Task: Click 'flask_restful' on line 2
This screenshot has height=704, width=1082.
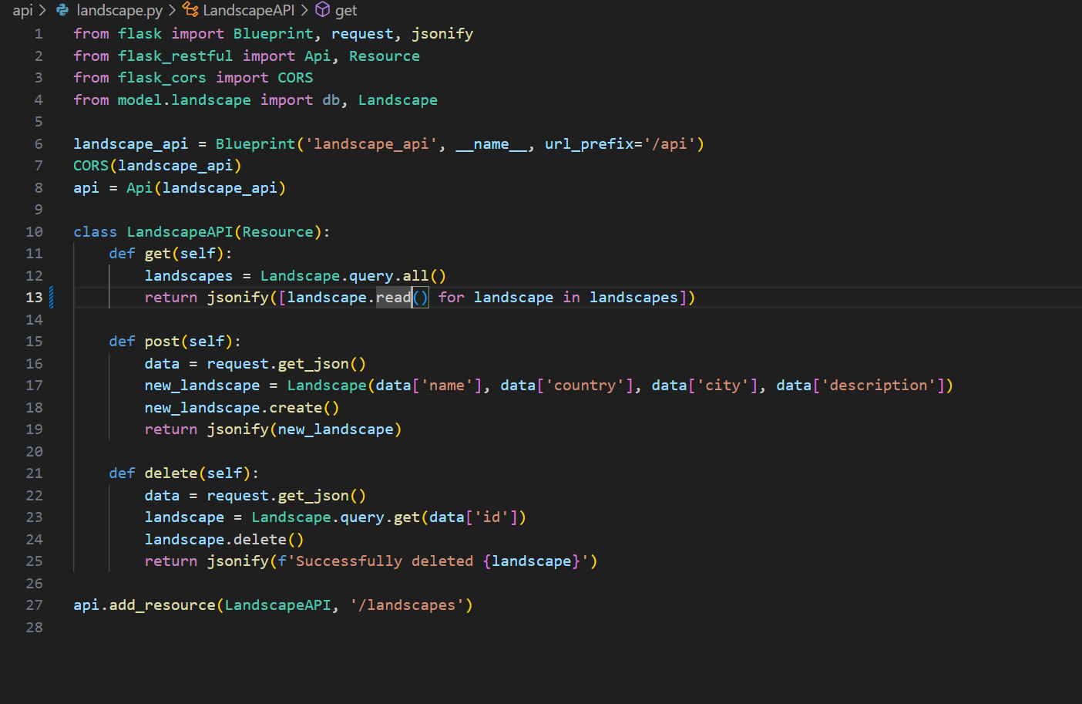Action: tap(175, 56)
